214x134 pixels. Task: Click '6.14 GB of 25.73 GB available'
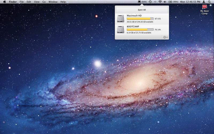(x=139, y=33)
